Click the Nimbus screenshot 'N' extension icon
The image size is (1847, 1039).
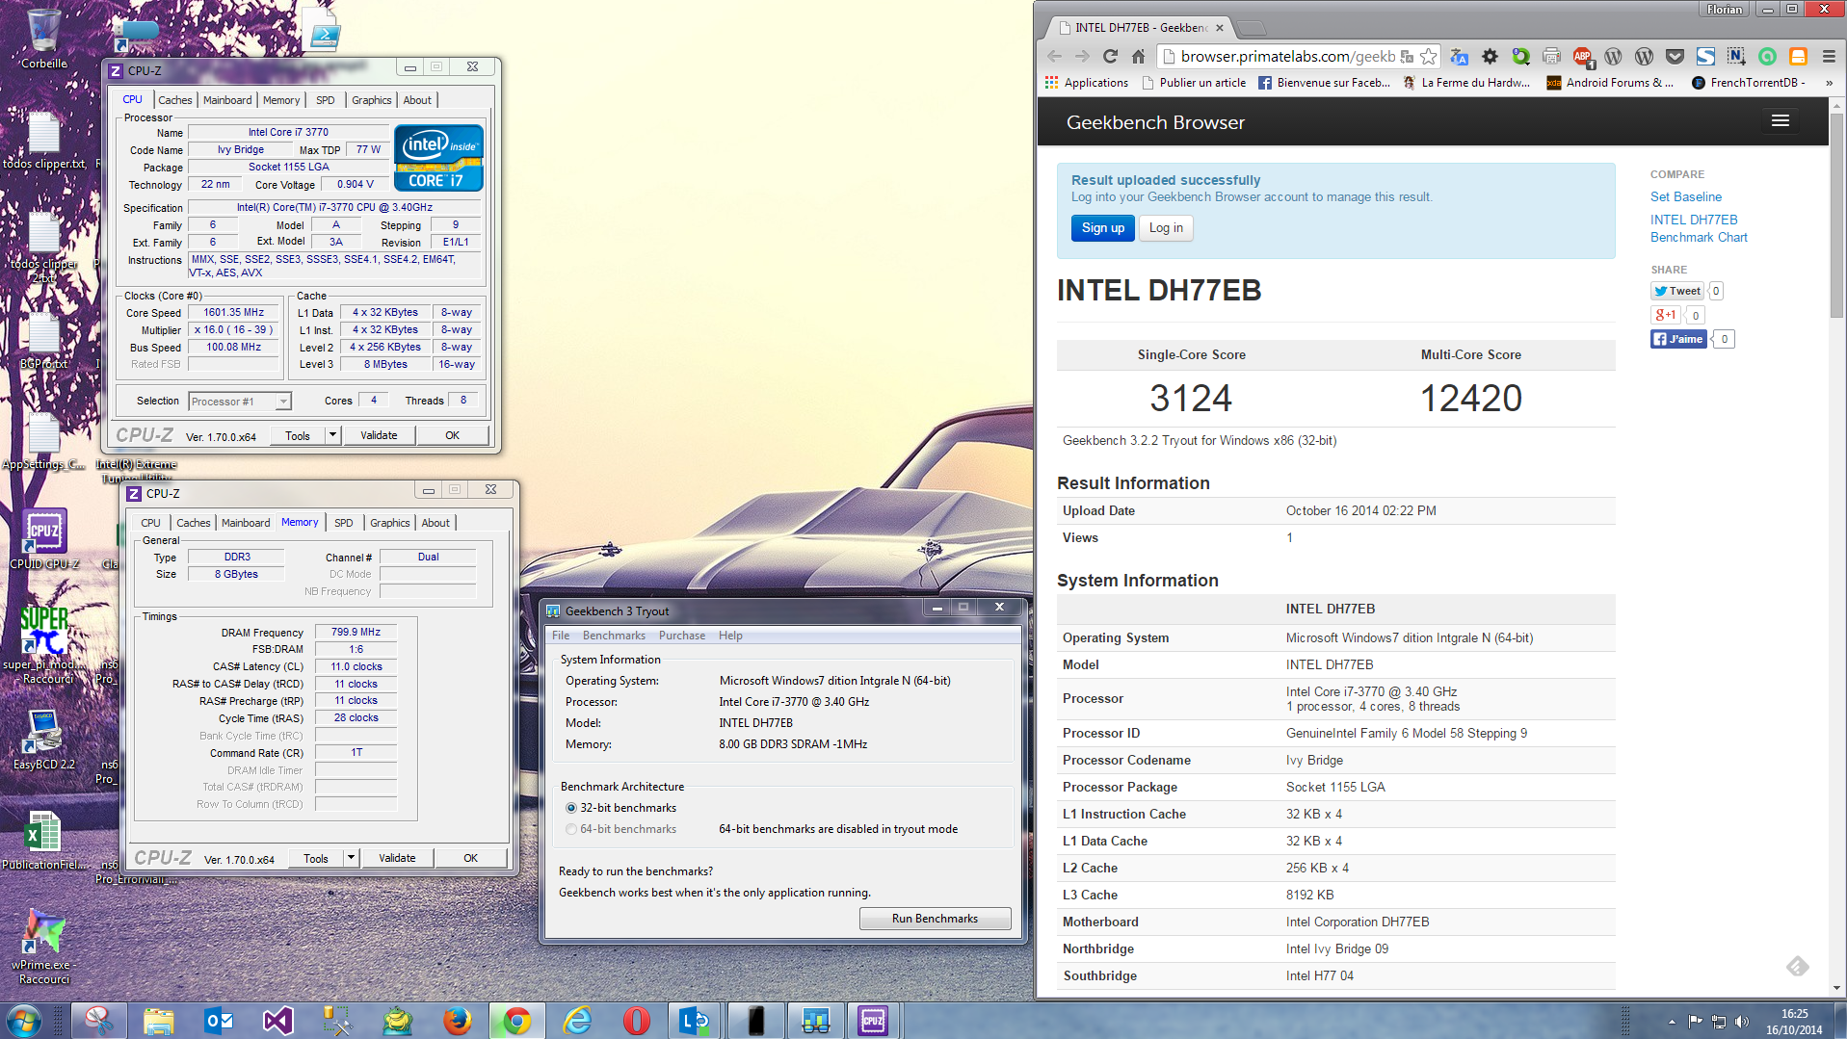1736,57
